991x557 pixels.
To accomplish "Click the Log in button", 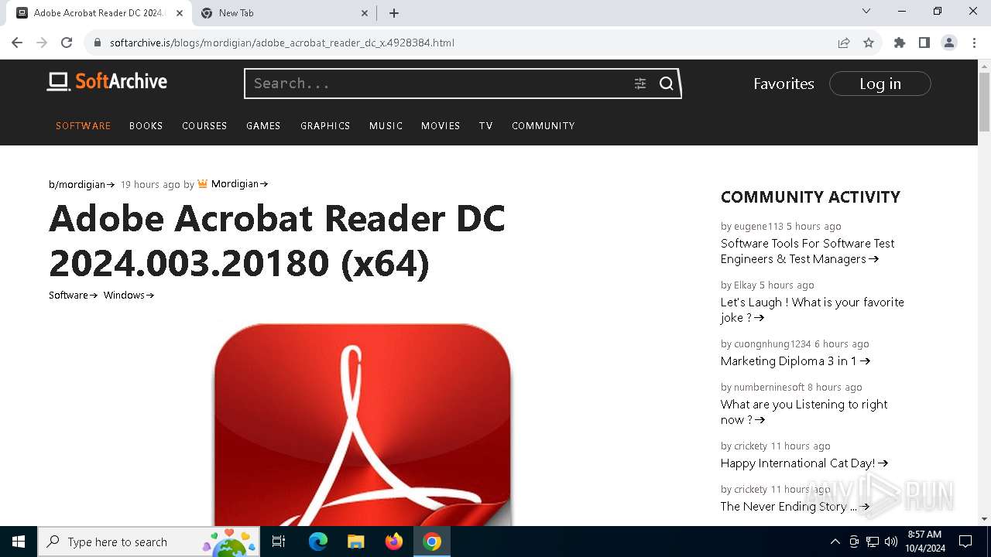I will pos(880,84).
